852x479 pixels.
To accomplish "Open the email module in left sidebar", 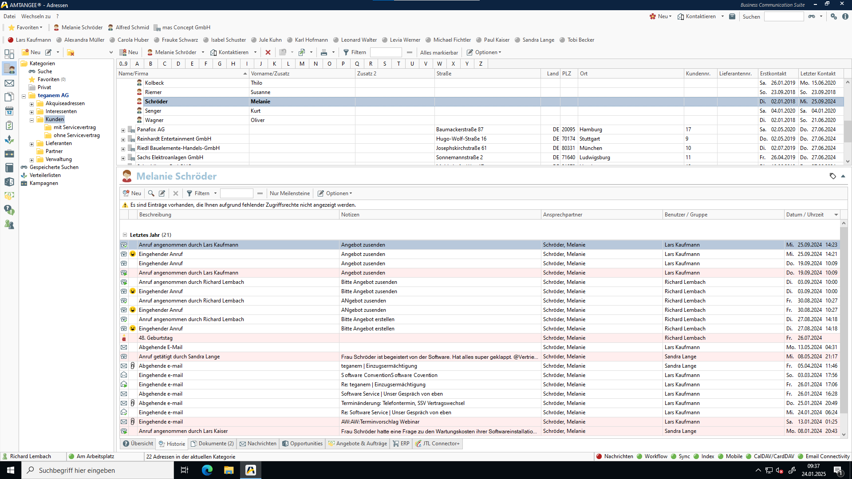I will tap(9, 83).
